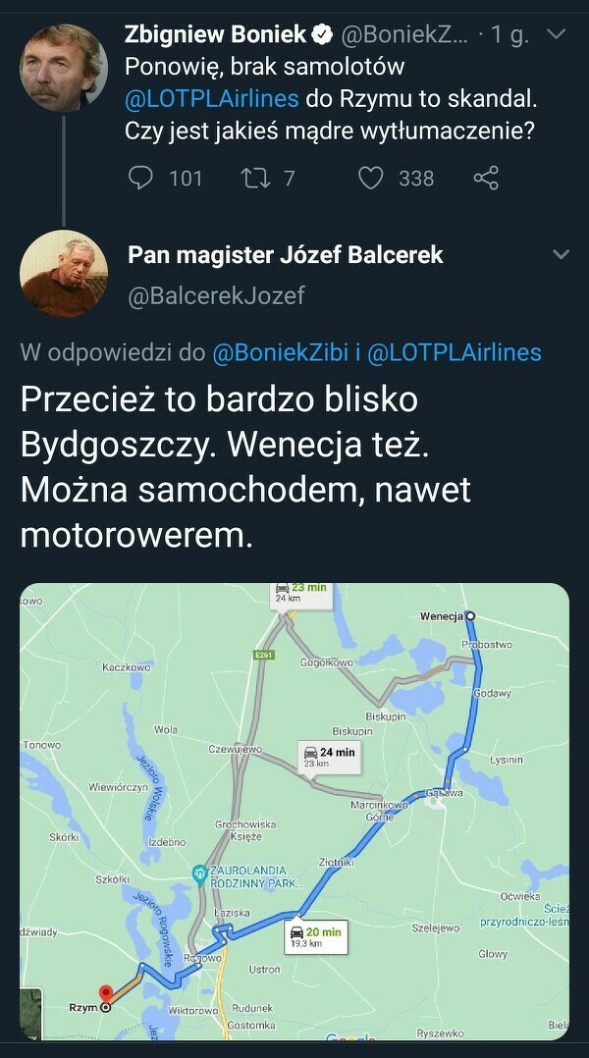Screen dimensions: 589x1058
Task: Tap the verified badge next to Zbigniew Boniek
Action: [324, 35]
